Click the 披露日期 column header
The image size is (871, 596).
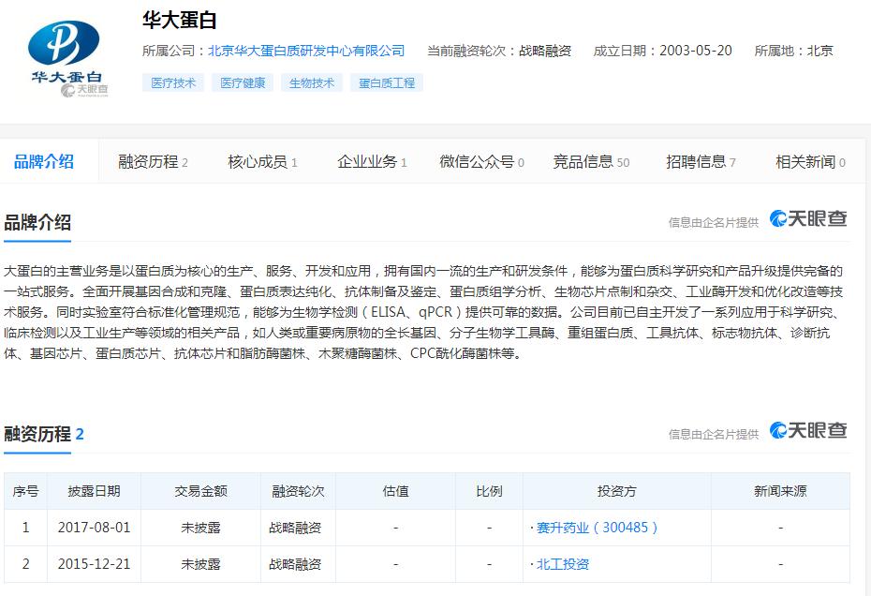(94, 491)
